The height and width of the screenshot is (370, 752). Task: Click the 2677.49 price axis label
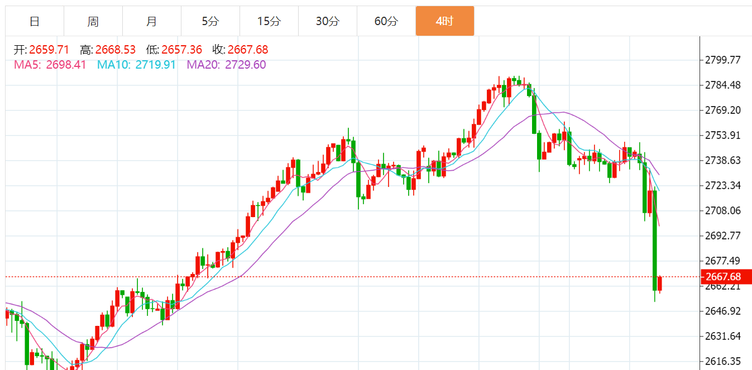723,261
